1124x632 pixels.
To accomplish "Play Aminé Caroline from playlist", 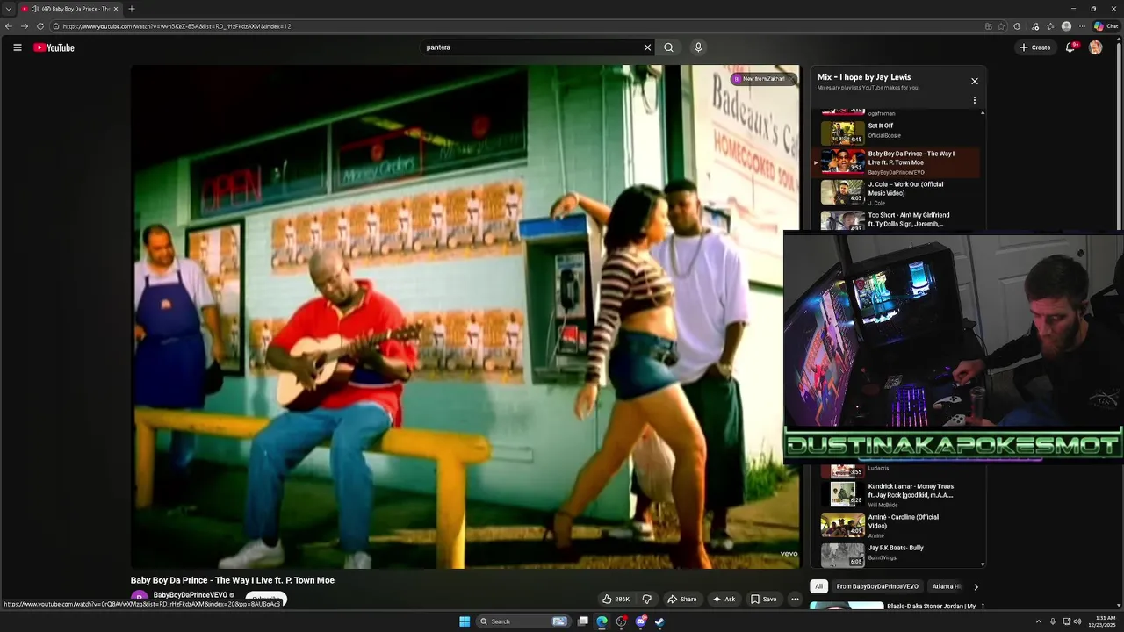I will tap(897, 525).
